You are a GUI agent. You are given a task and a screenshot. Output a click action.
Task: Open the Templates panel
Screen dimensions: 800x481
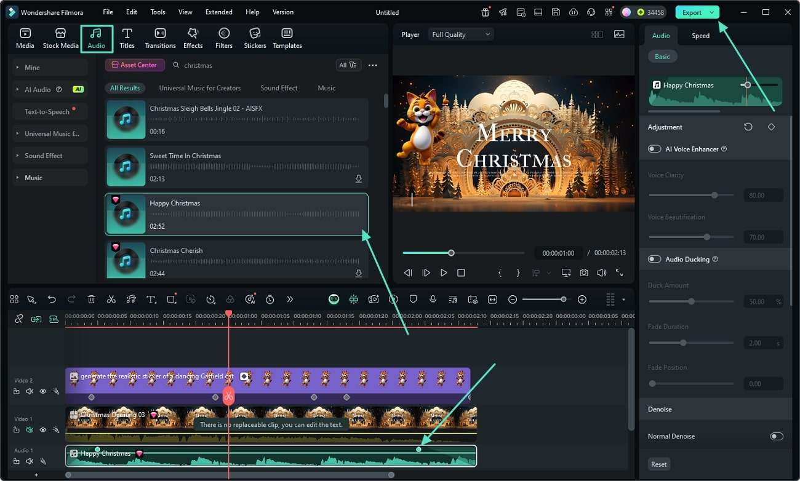tap(287, 38)
